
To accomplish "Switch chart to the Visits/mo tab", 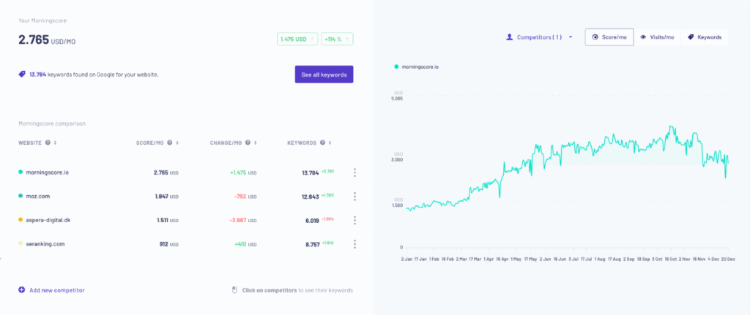I will (657, 37).
